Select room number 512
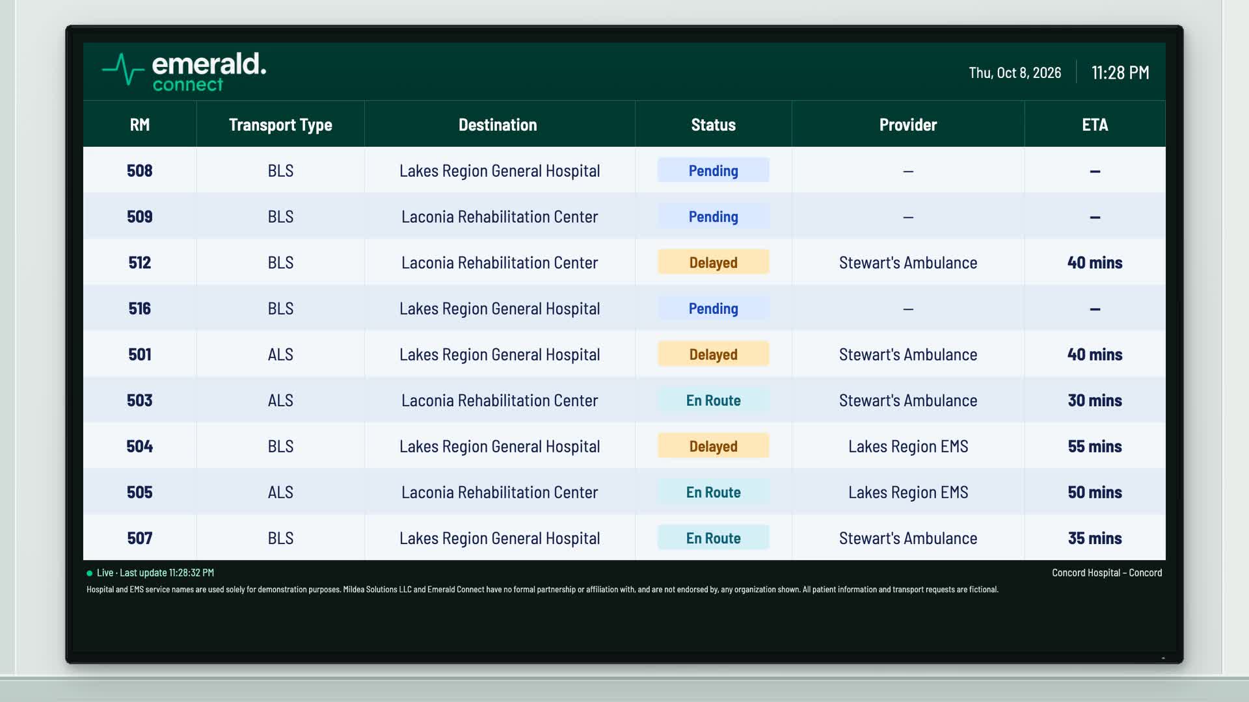 [140, 263]
